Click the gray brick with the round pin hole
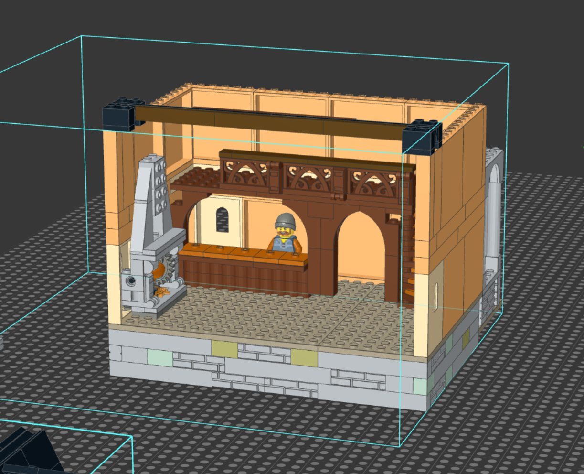The image size is (584, 474). 131,281
